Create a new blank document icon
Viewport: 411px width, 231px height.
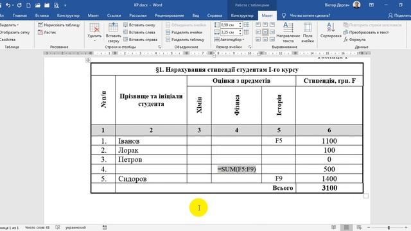[x=28, y=5]
